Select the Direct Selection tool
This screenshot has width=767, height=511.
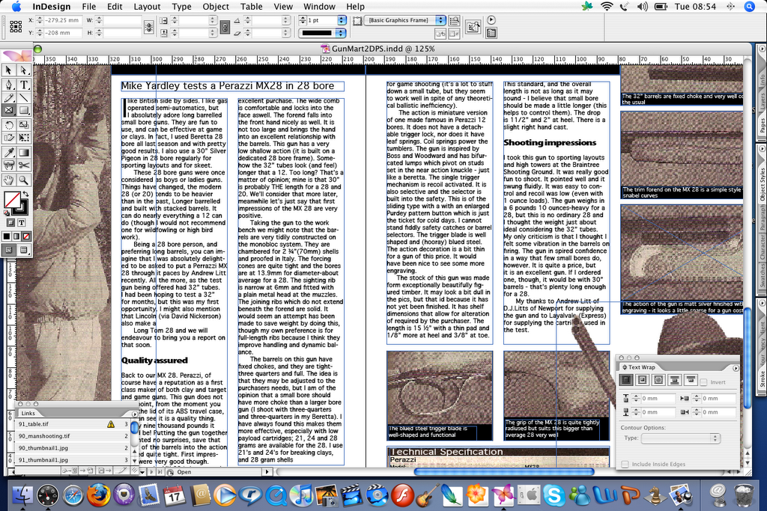coord(23,71)
